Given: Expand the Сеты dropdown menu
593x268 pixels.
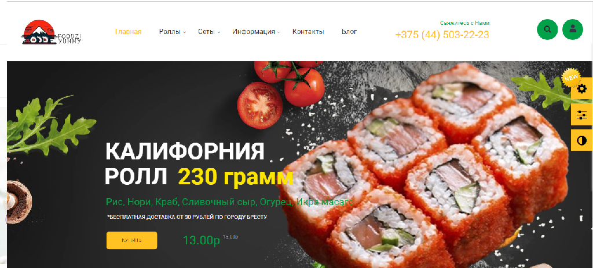Looking at the screenshot, I should click(209, 32).
